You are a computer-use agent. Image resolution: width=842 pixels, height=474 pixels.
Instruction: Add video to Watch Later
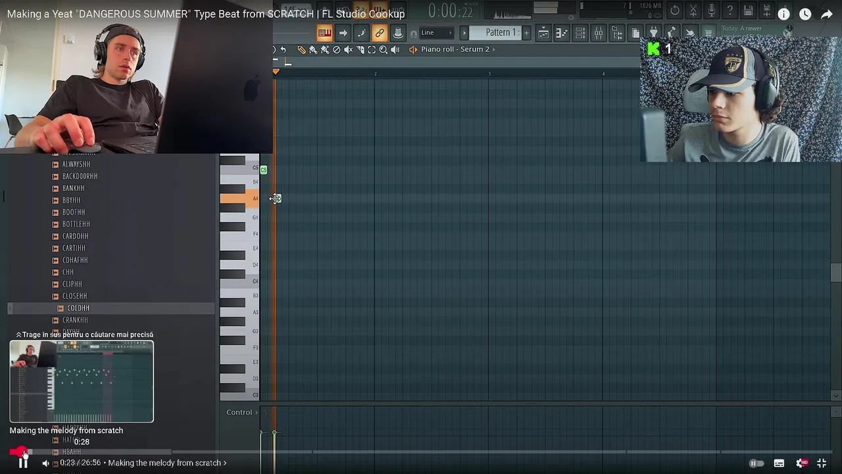(x=805, y=14)
